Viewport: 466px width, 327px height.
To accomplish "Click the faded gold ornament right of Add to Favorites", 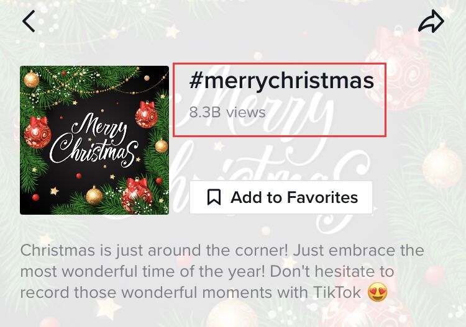I will coord(442,165).
